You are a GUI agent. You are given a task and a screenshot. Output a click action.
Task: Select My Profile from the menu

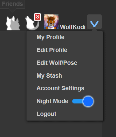click(50, 37)
